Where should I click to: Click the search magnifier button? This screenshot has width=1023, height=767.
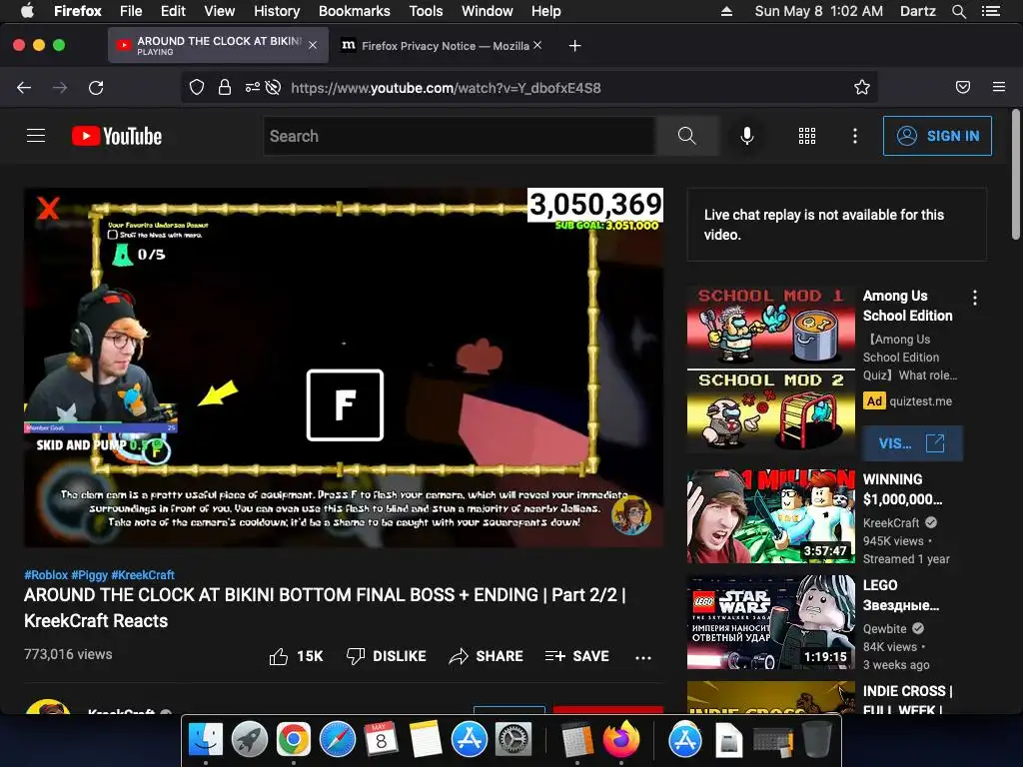(686, 136)
